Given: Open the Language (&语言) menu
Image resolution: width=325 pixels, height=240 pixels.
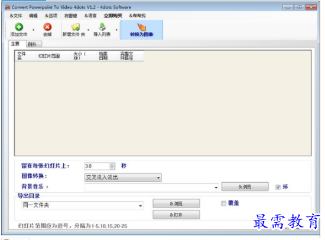Looking at the screenshot, I should (x=90, y=16).
